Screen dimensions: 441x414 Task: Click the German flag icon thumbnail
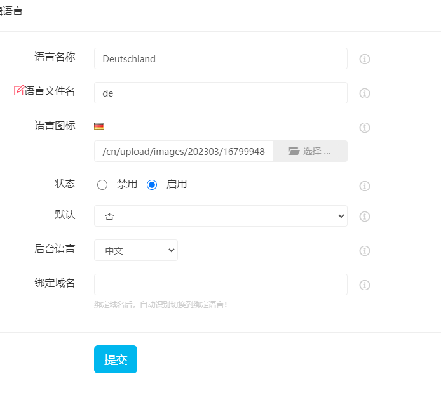point(99,126)
